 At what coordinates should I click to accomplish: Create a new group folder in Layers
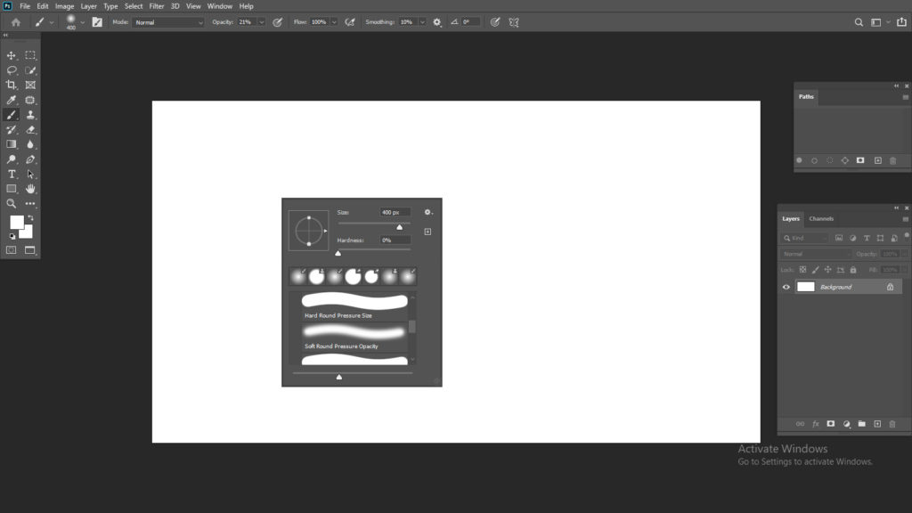coord(861,424)
